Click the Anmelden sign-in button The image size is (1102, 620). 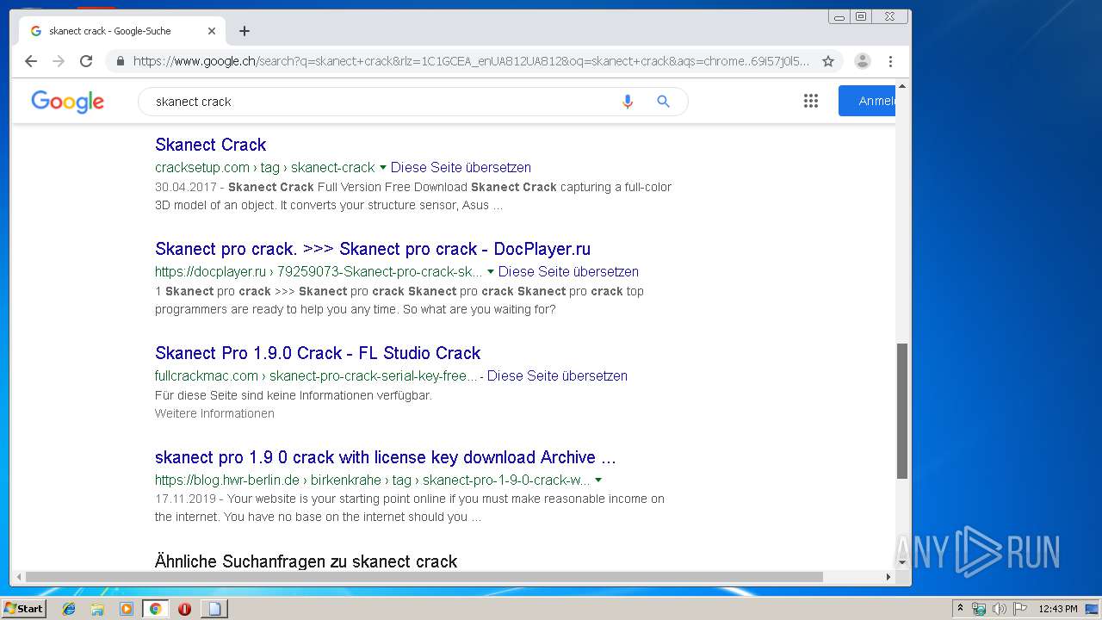(867, 102)
